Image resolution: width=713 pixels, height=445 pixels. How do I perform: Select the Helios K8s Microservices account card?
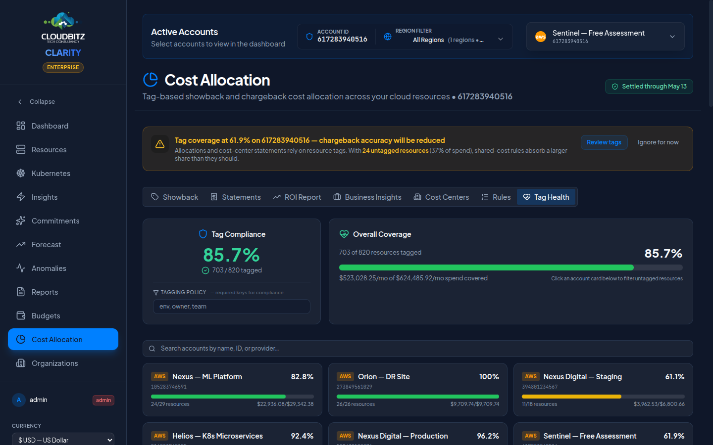click(x=232, y=434)
